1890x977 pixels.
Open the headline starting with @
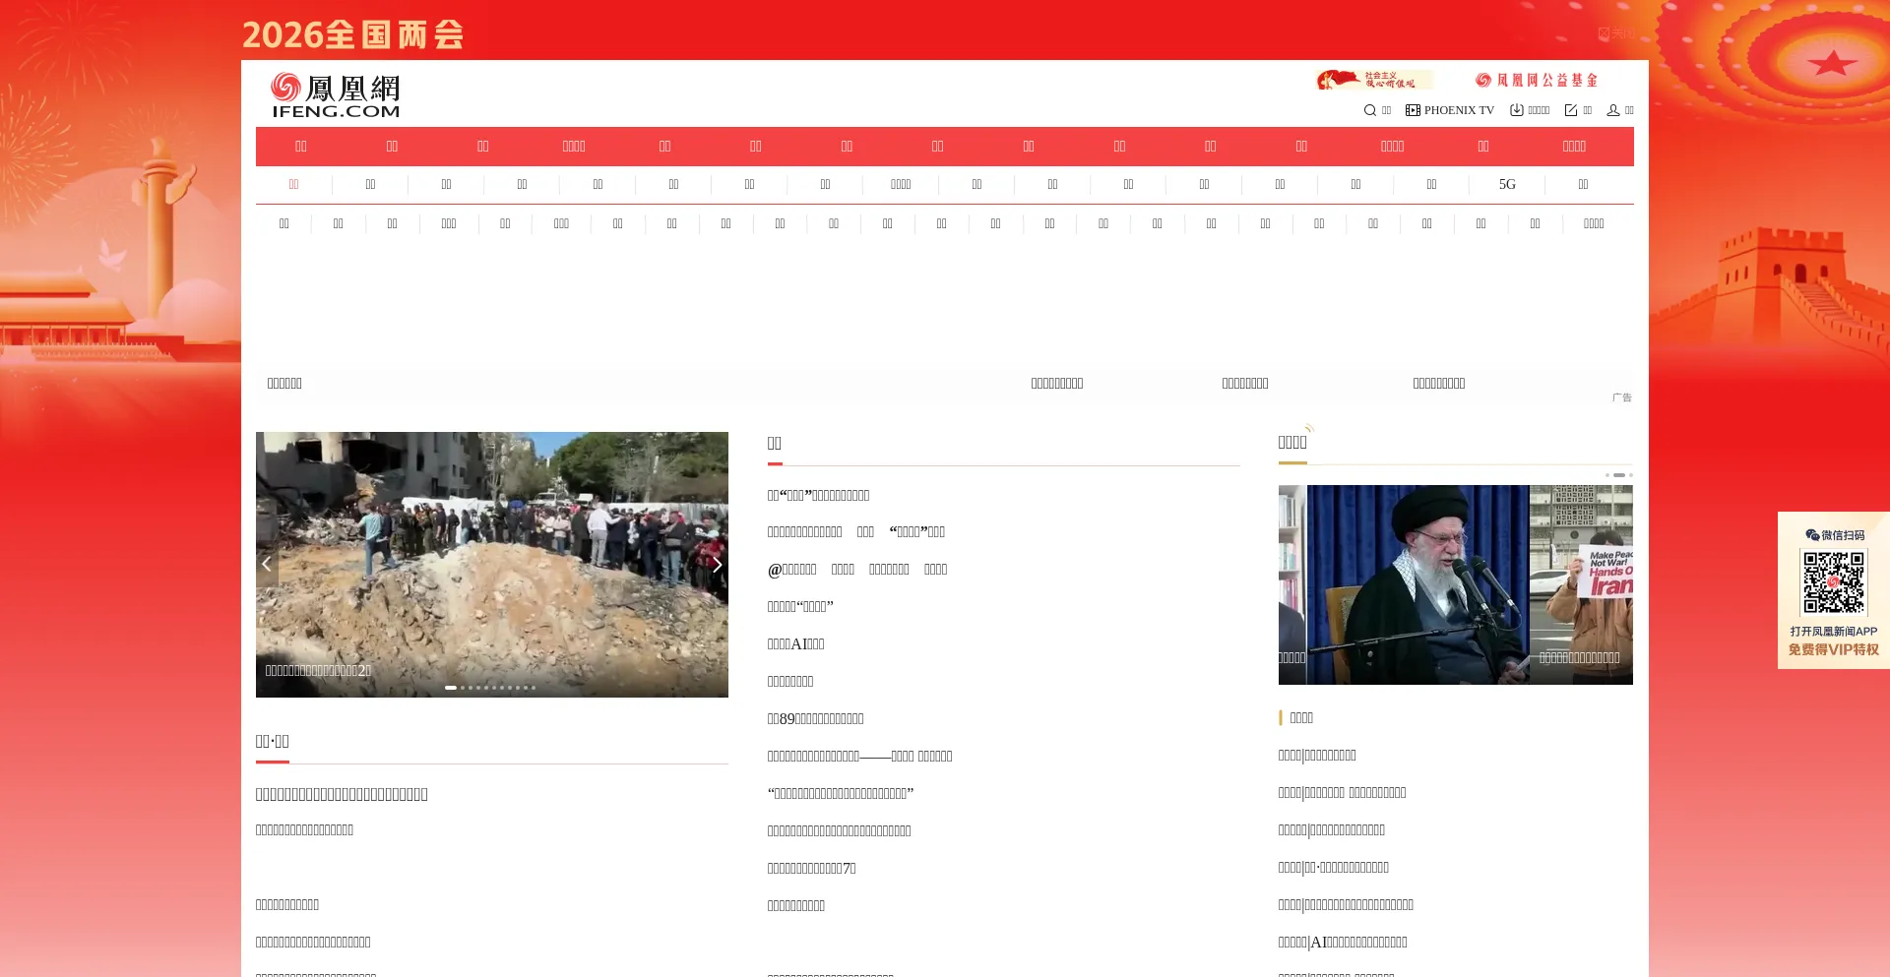(857, 570)
